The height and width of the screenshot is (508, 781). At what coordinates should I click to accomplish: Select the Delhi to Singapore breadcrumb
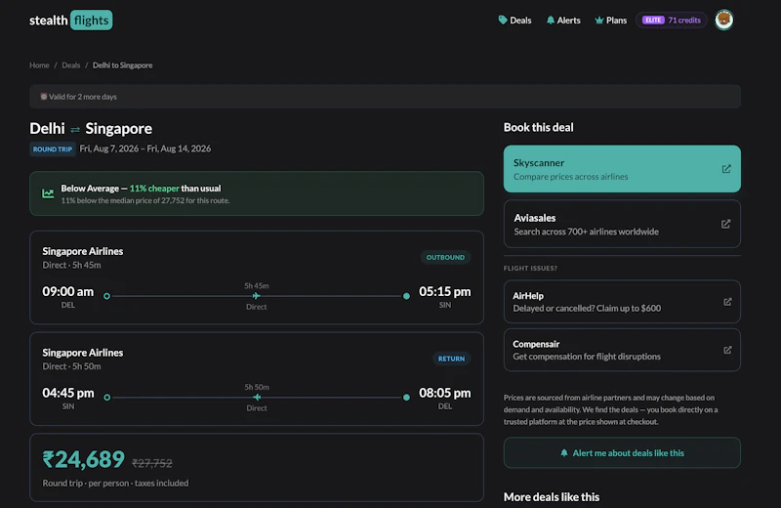[x=123, y=65]
